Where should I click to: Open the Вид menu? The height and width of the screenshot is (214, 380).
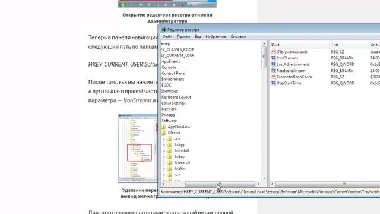pos(198,37)
